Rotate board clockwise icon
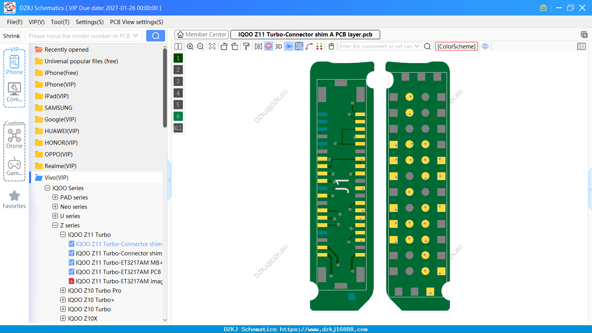 coord(234,46)
